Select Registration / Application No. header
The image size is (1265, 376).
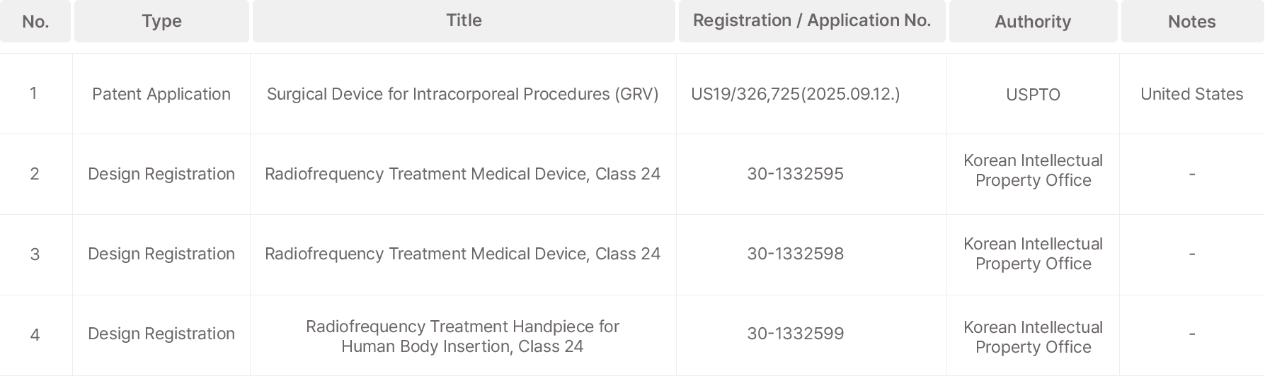[x=812, y=21]
